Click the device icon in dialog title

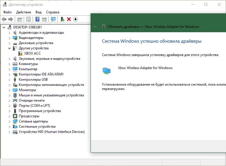click(104, 26)
